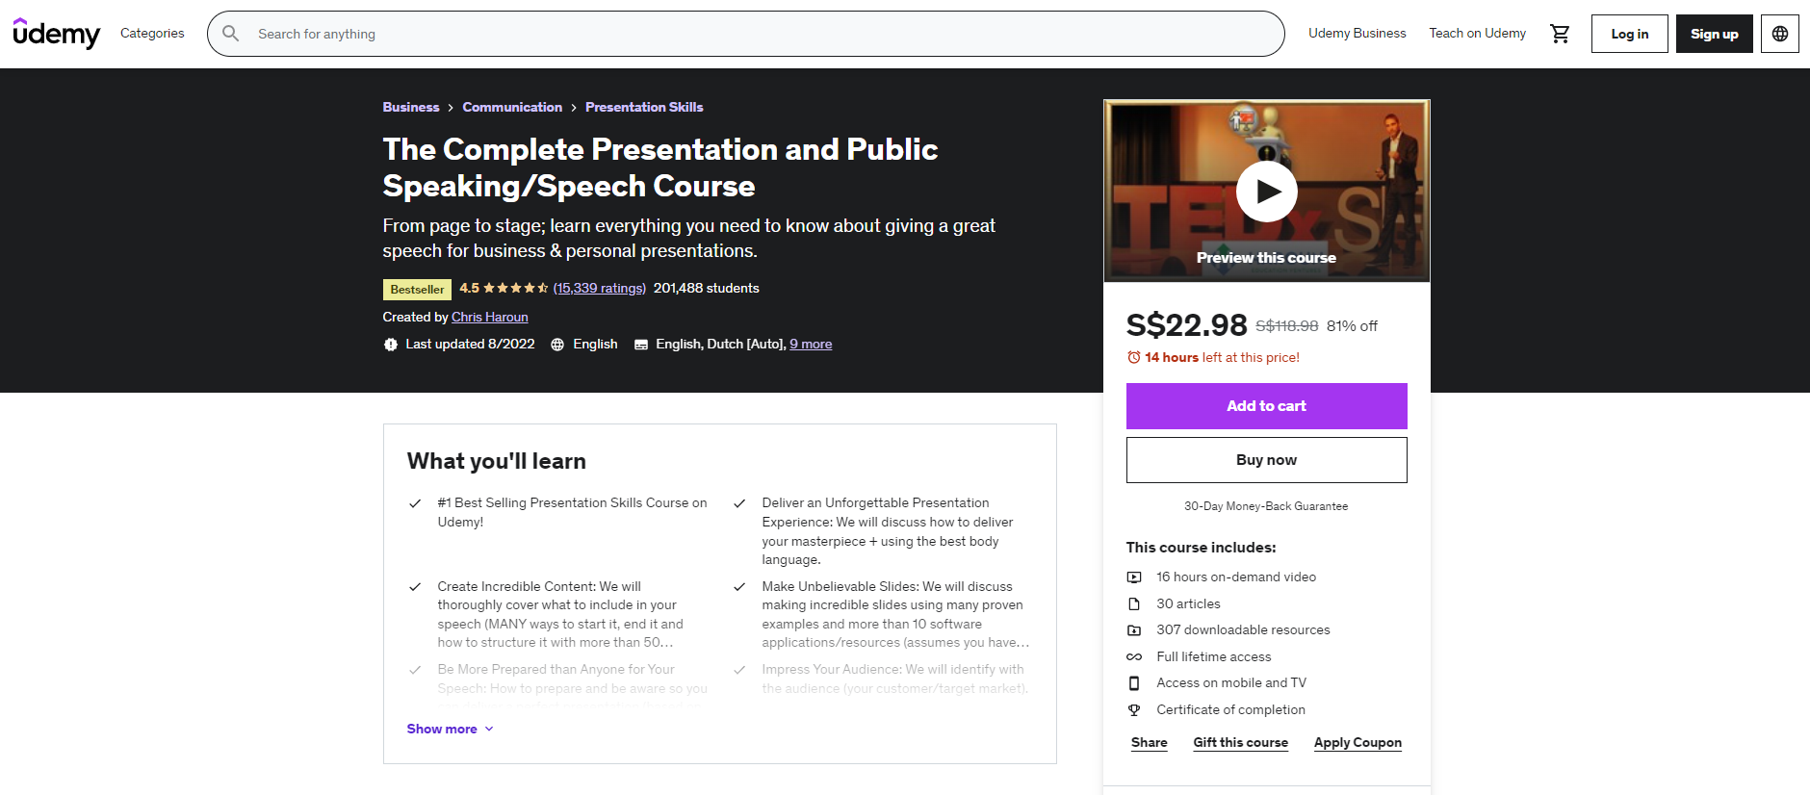Image resolution: width=1810 pixels, height=795 pixels.
Task: Go to Presentation Skills breadcrumb
Action: click(x=644, y=108)
